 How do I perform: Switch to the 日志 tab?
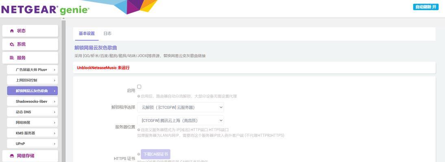coord(107,34)
